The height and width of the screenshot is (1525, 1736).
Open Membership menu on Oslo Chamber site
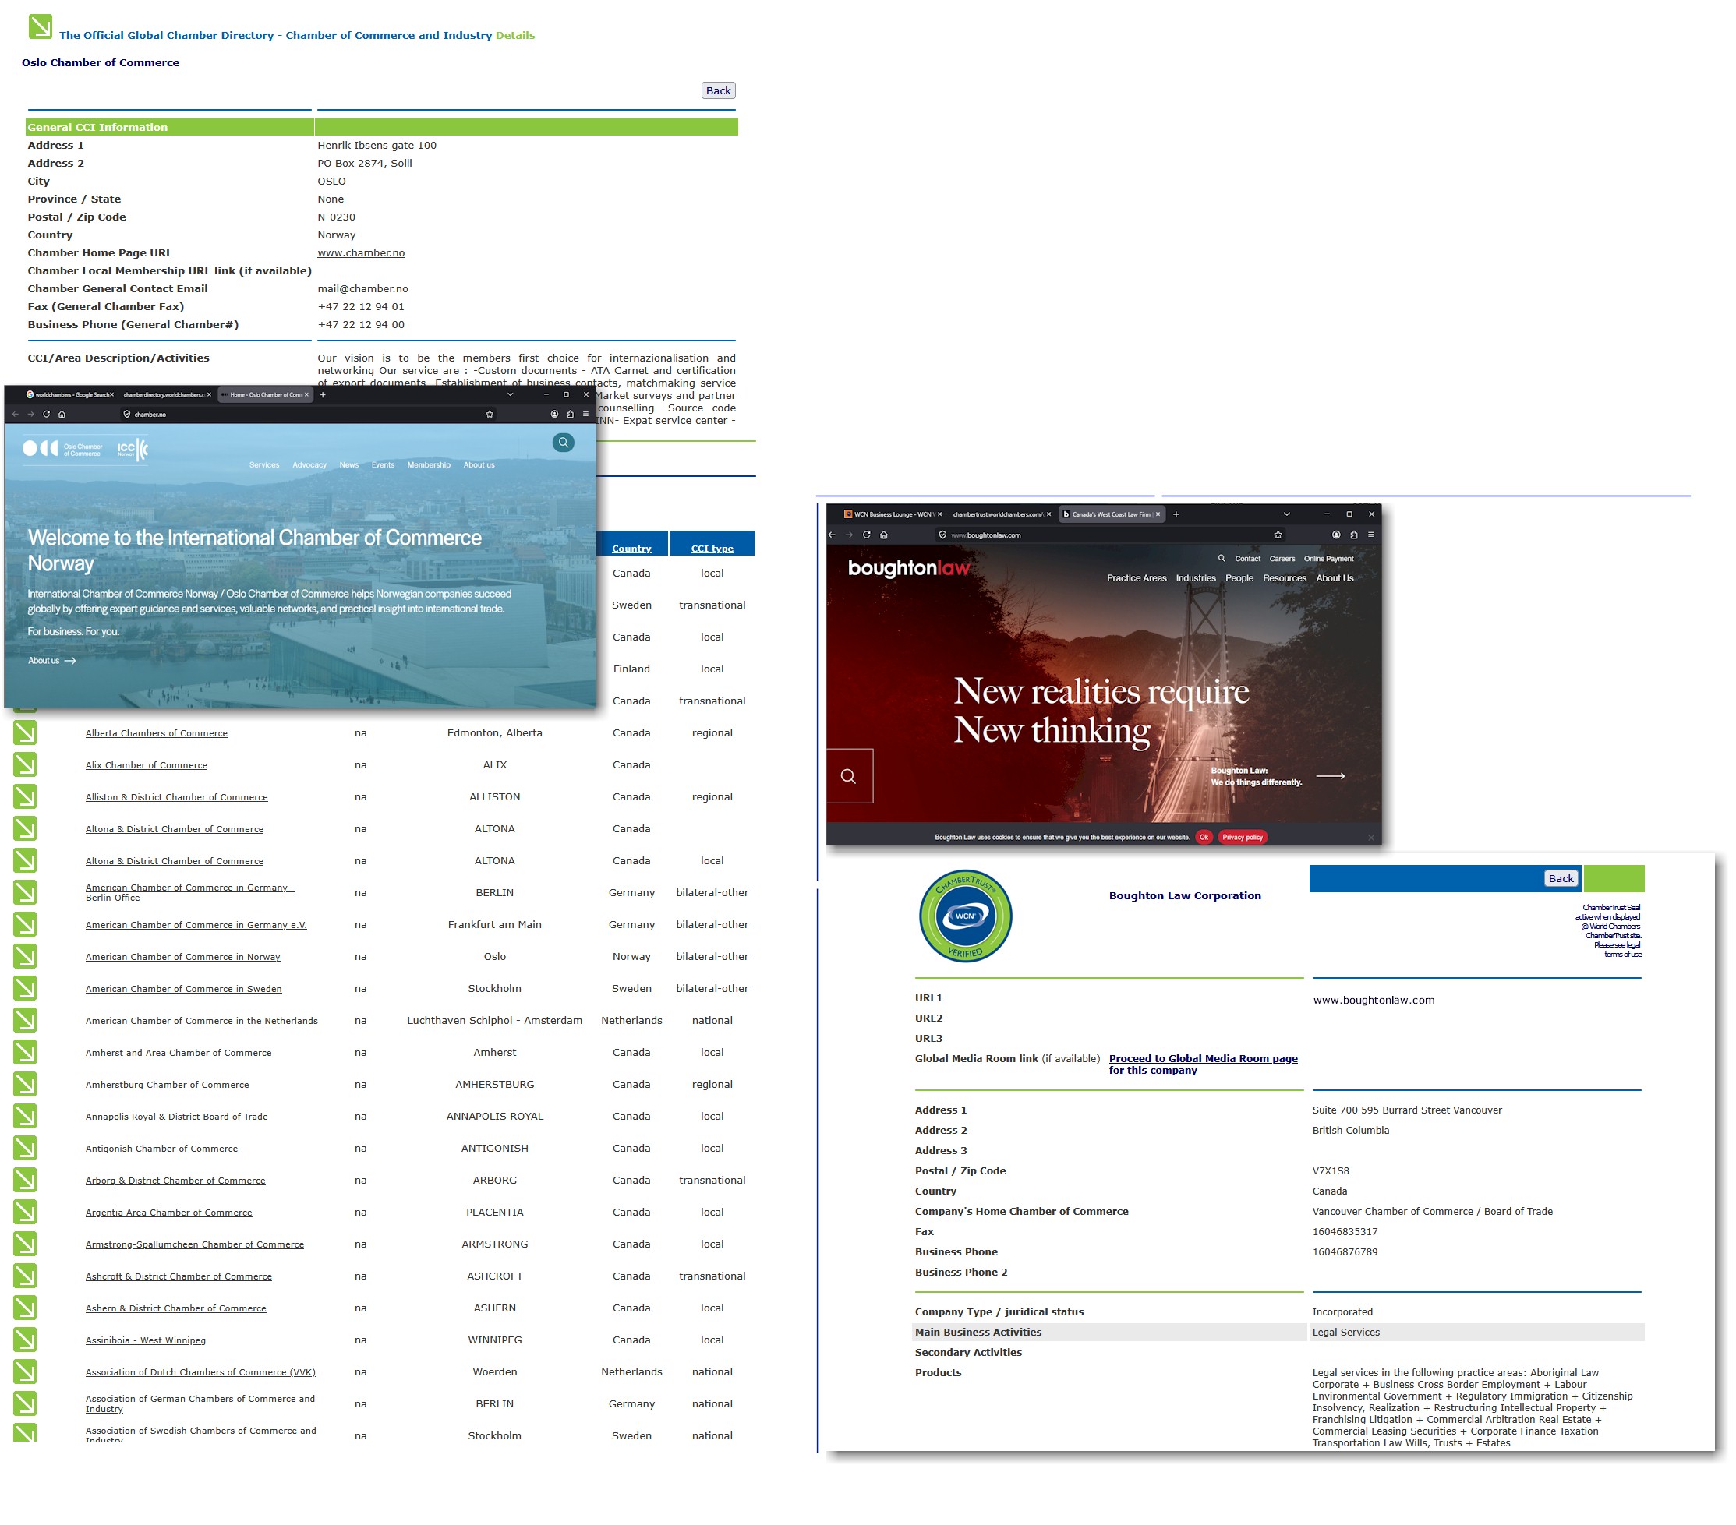coord(429,465)
